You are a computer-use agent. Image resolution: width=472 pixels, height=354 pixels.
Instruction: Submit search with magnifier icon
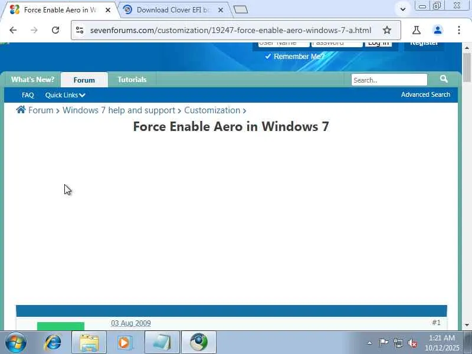tap(444, 79)
